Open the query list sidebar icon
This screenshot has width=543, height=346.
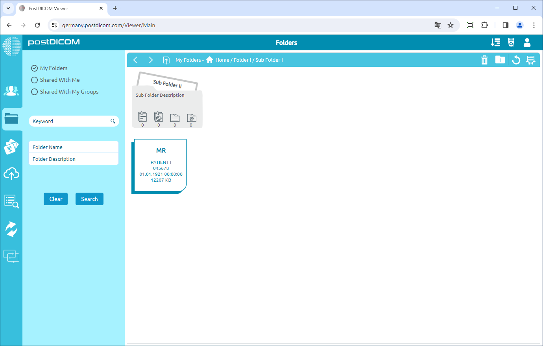[11, 201]
